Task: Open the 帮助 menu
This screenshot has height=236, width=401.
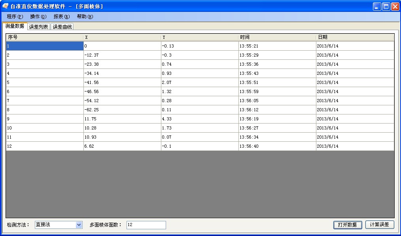Action: [x=84, y=17]
